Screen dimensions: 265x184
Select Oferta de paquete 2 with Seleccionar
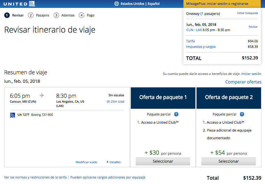[x=229, y=161]
